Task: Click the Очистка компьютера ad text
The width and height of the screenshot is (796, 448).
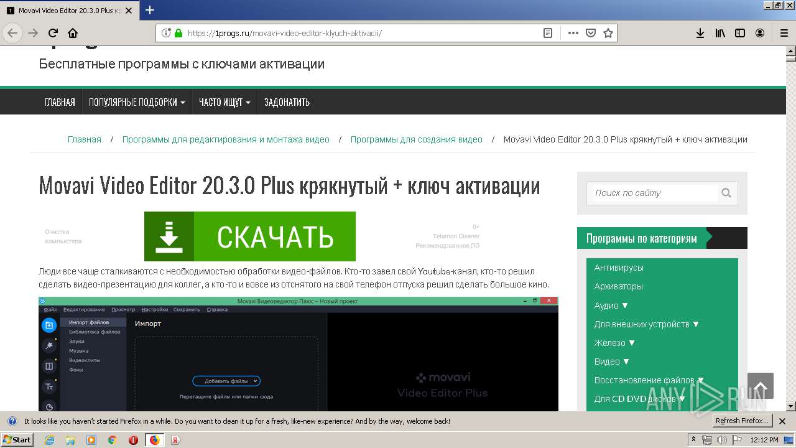Action: (63, 236)
